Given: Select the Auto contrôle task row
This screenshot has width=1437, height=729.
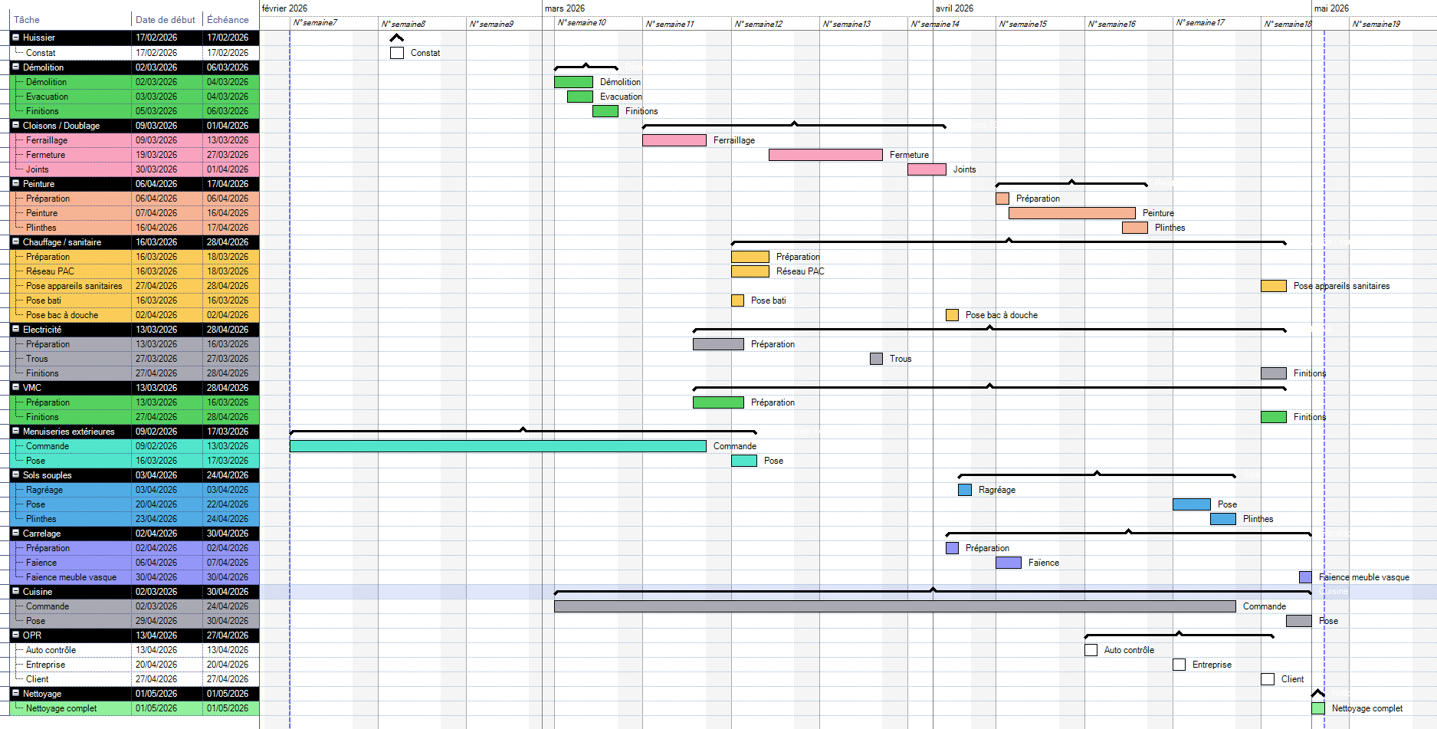Looking at the screenshot, I should pos(135,650).
